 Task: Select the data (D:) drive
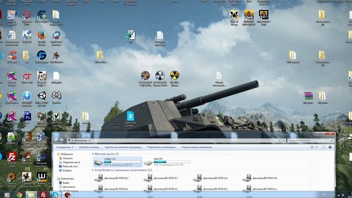click(167, 162)
